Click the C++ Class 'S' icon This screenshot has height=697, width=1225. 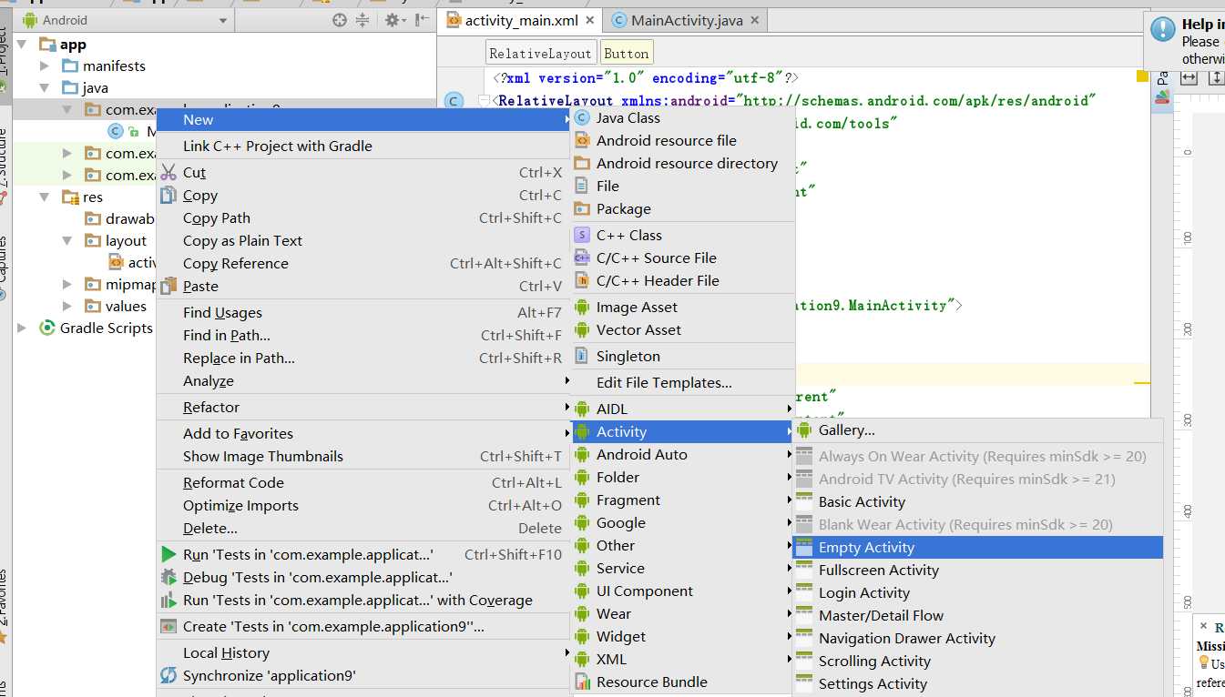pos(582,235)
